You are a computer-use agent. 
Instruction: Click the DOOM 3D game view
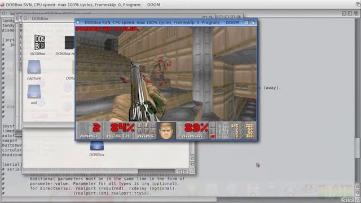pyautogui.click(x=166, y=74)
